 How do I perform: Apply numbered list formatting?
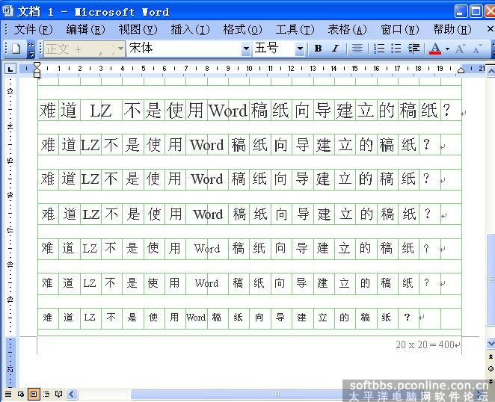(x=379, y=49)
